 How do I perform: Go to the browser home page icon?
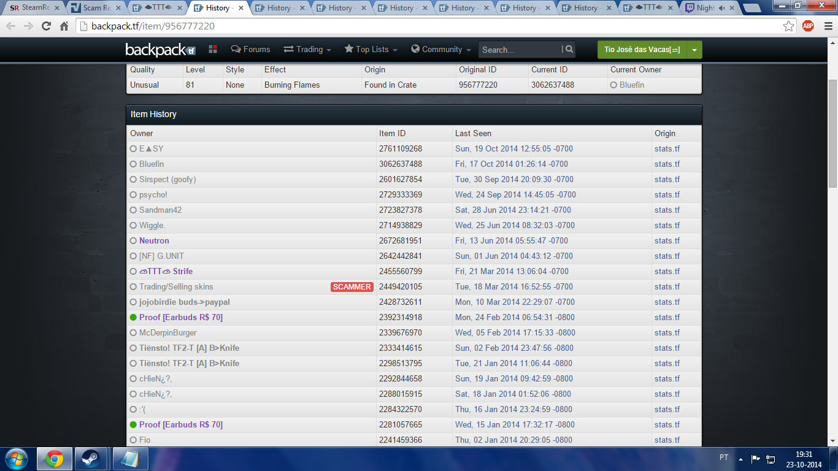(x=64, y=26)
